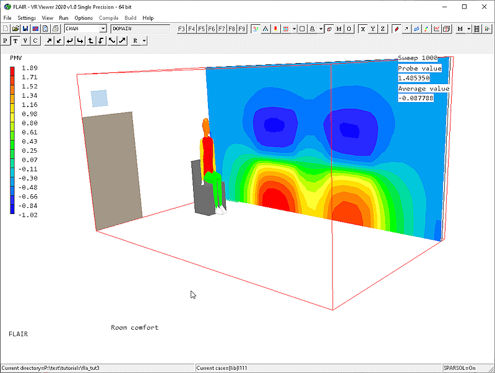Open the Options menu
This screenshot has height=373, width=495.
[84, 18]
